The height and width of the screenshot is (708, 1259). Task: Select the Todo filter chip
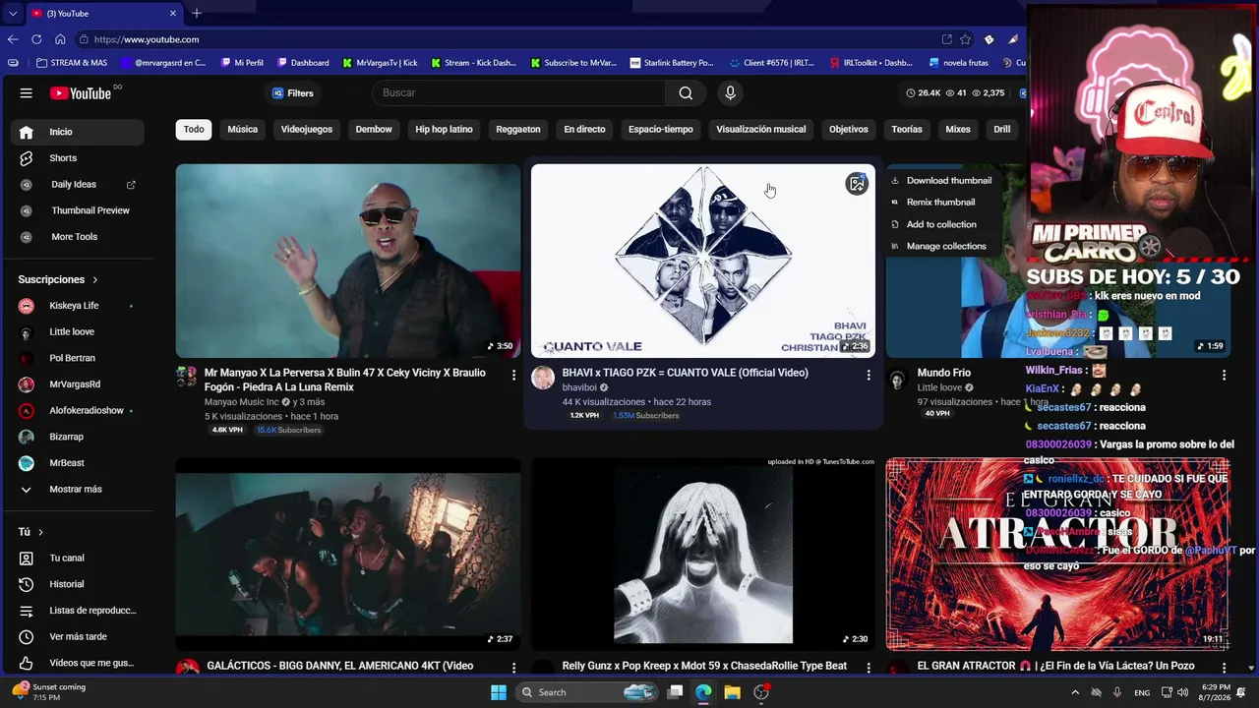pyautogui.click(x=194, y=130)
